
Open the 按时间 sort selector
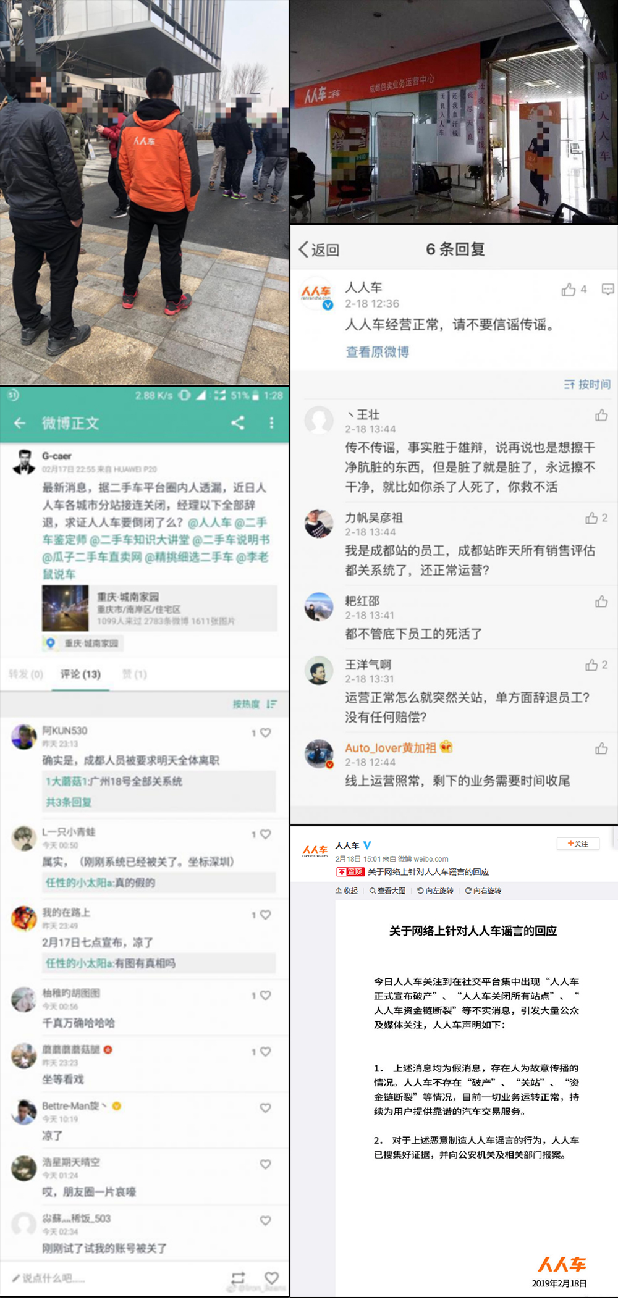tap(587, 384)
